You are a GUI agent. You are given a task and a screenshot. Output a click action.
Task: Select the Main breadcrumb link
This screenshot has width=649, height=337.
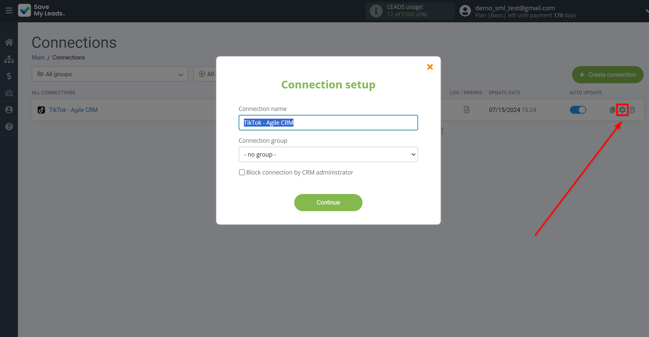[x=38, y=57]
